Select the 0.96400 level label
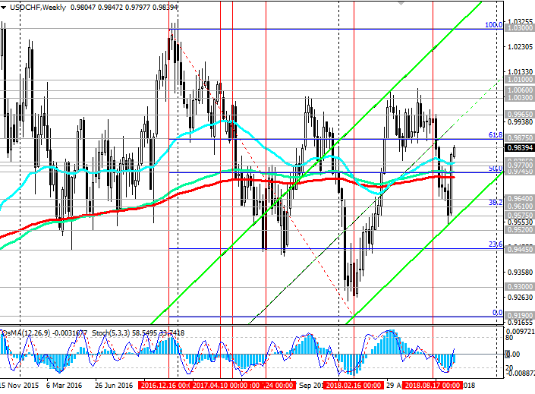The image size is (535, 394). 519,199
